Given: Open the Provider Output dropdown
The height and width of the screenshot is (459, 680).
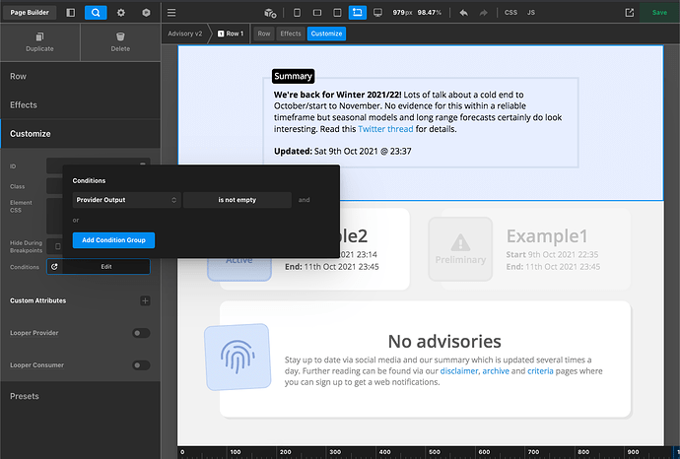Looking at the screenshot, I should point(126,200).
